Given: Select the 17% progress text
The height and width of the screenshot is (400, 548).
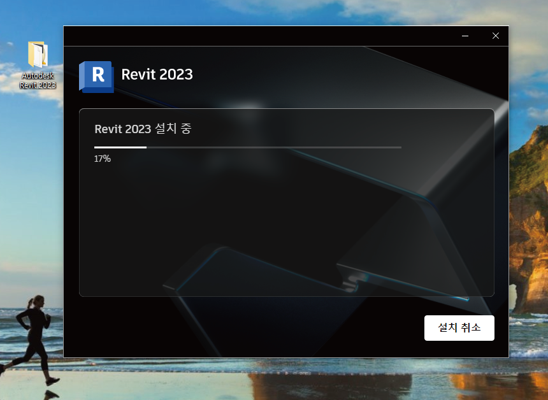Looking at the screenshot, I should 102,159.
